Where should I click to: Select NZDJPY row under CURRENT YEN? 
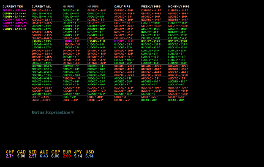click(x=14, y=20)
